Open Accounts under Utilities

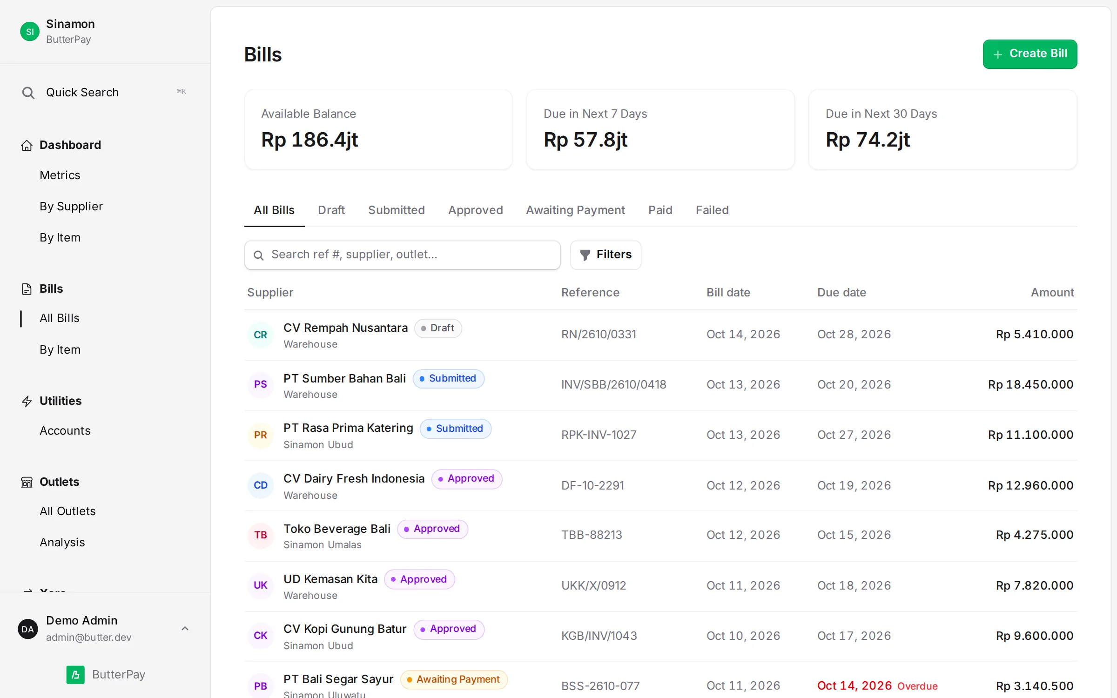click(x=65, y=431)
